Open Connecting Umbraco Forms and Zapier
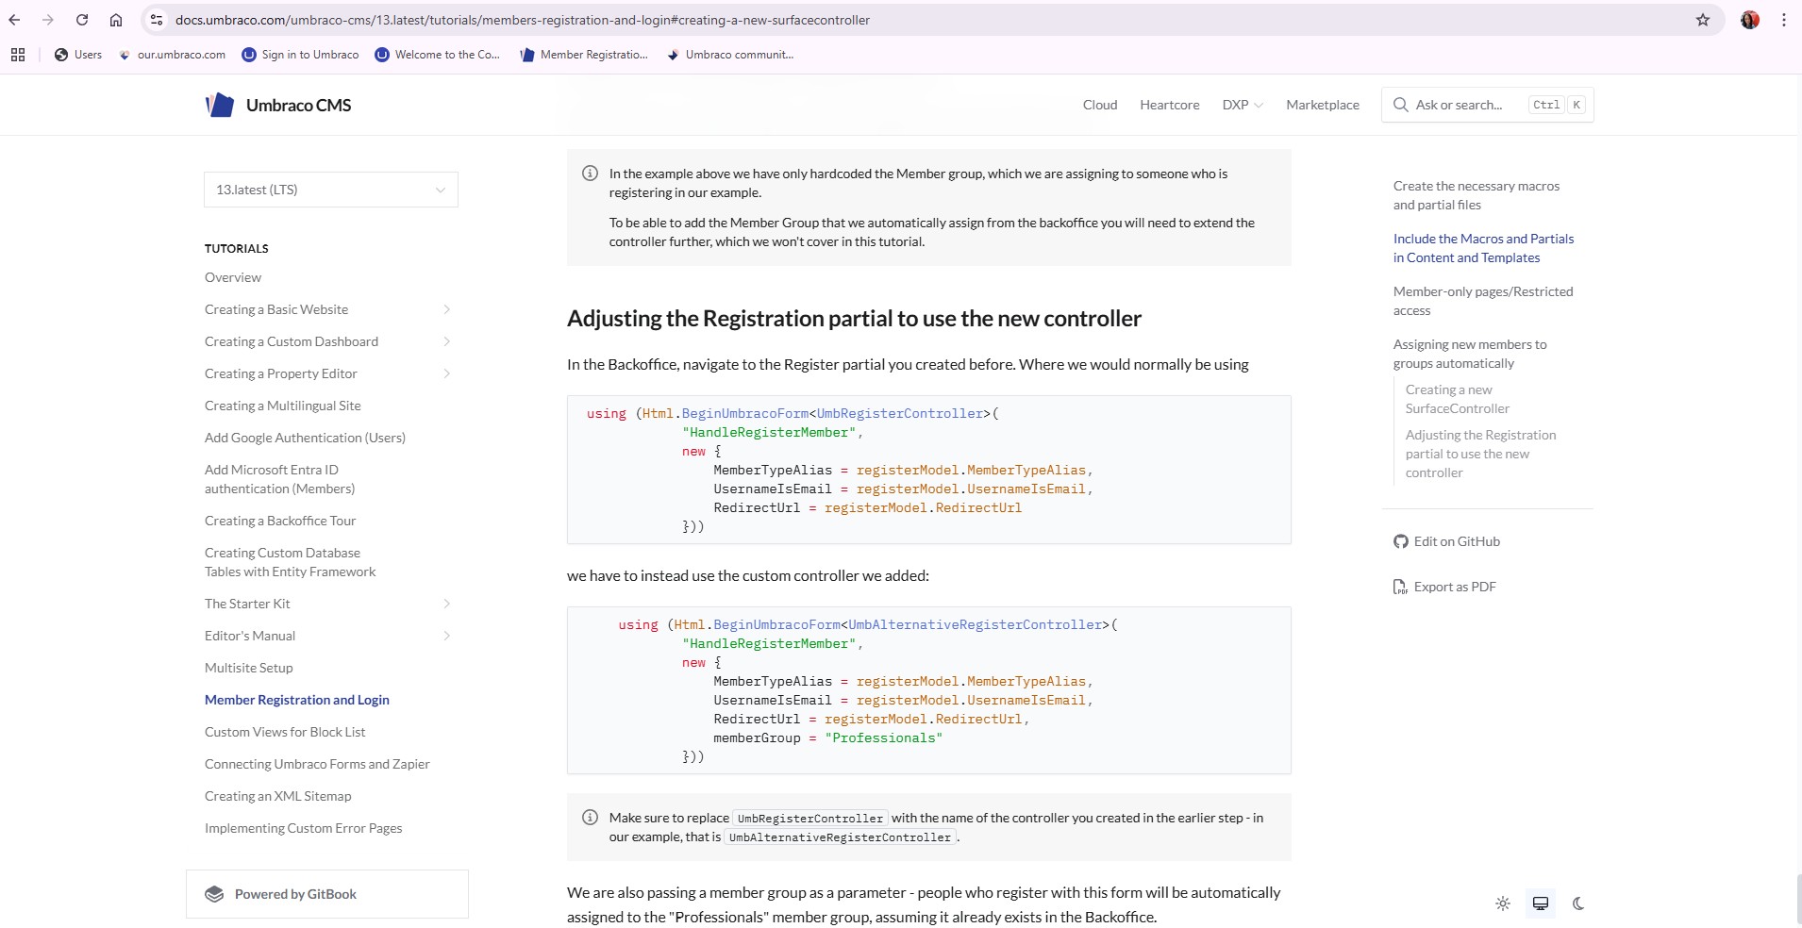 pyautogui.click(x=317, y=764)
